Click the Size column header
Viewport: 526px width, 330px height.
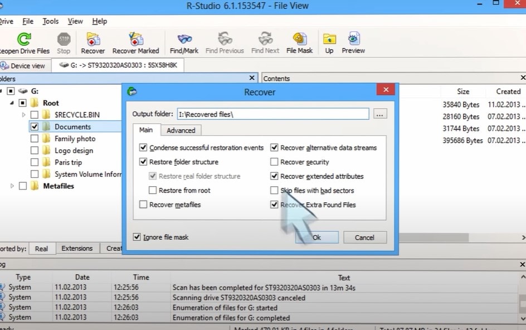pos(463,91)
